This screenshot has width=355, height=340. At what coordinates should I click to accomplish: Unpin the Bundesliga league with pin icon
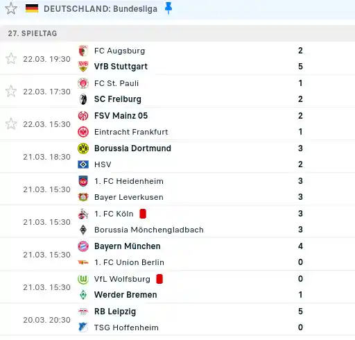click(168, 9)
